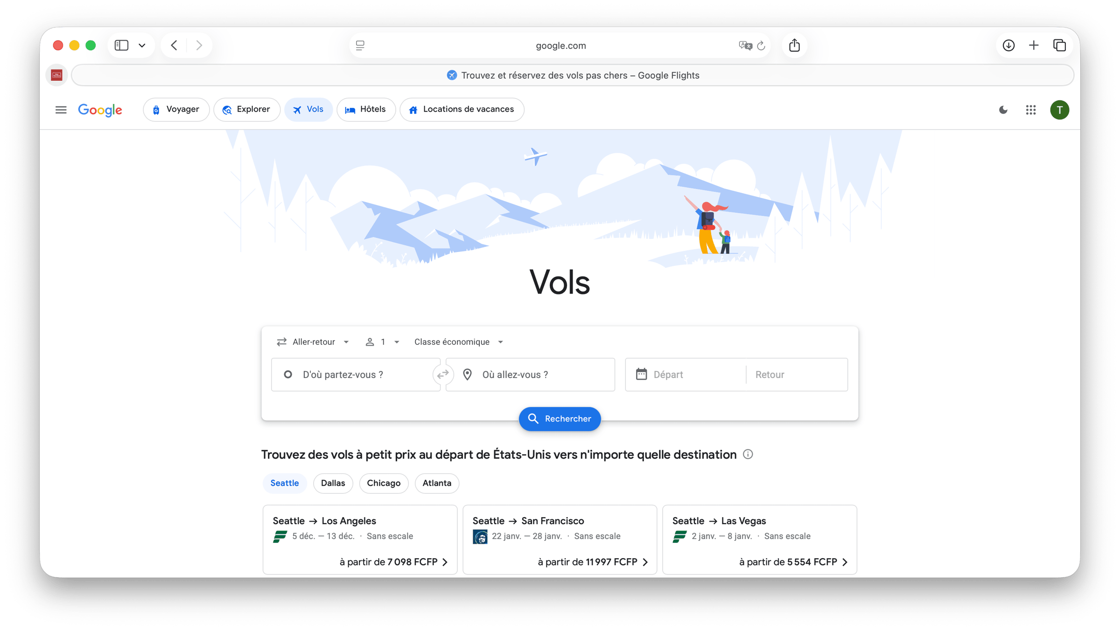Open the passenger count dropdown

click(382, 342)
